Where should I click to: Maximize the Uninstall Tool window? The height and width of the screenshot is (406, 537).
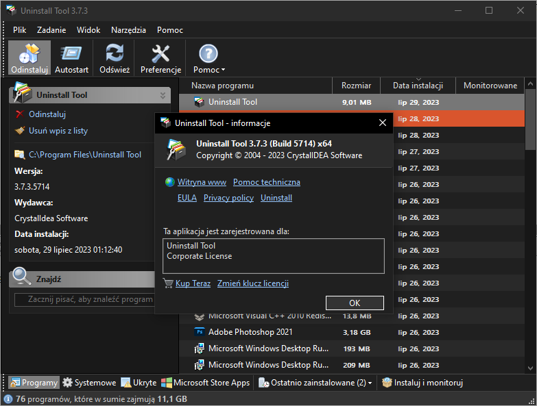tap(489, 10)
